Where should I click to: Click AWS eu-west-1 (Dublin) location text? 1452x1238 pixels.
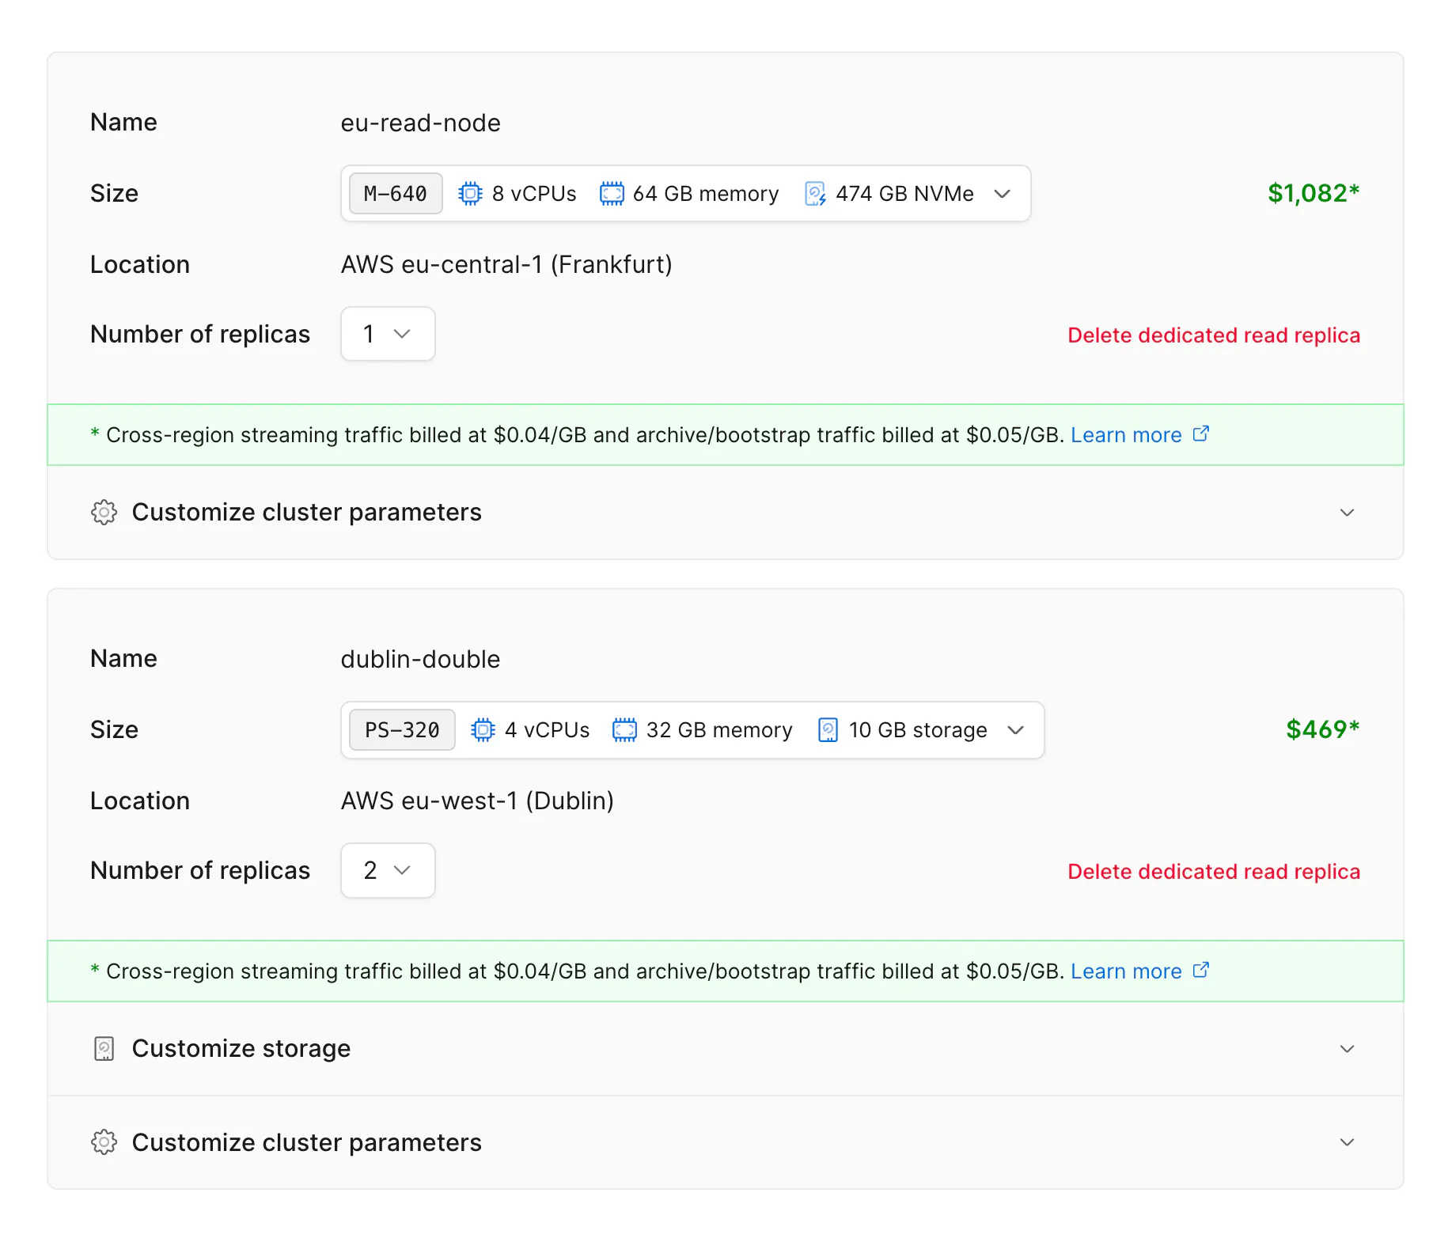pos(477,801)
